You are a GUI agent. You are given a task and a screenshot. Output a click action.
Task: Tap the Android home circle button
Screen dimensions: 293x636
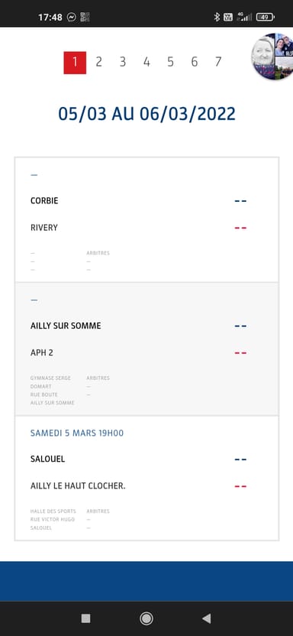[x=146, y=618]
